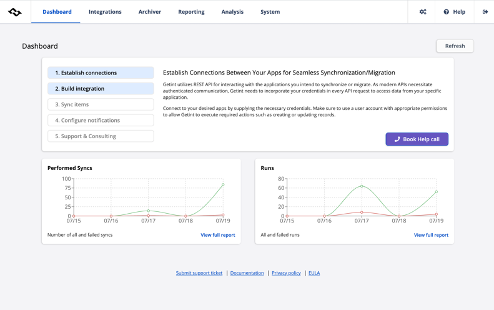The width and height of the screenshot is (494, 310).
Task: Expand step 2 Build integration
Action: coord(101,89)
